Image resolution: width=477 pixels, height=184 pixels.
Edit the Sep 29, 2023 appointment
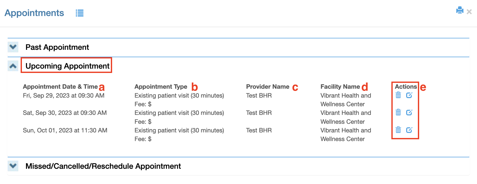tap(409, 95)
